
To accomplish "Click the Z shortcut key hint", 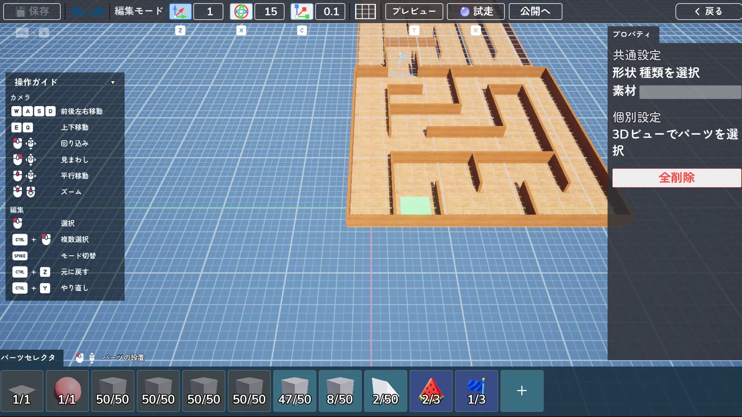I will [x=180, y=31].
